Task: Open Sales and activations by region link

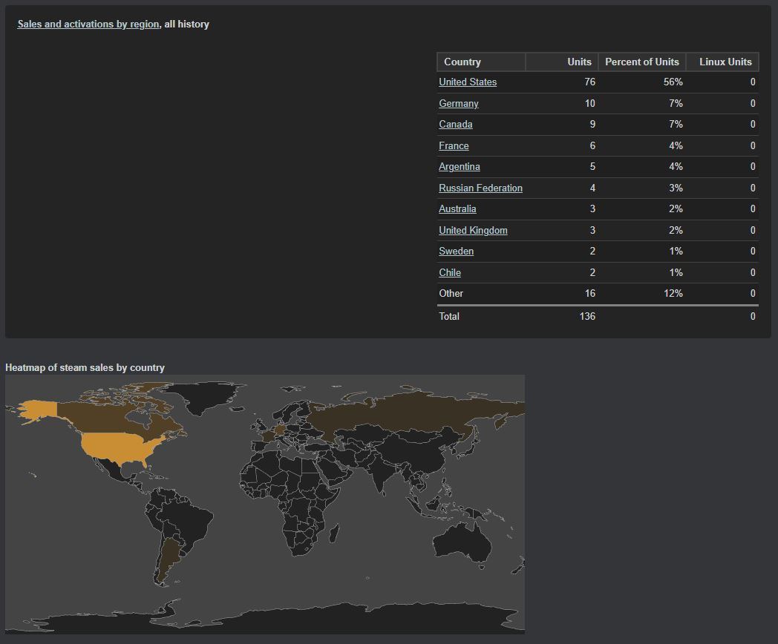Action: (88, 24)
